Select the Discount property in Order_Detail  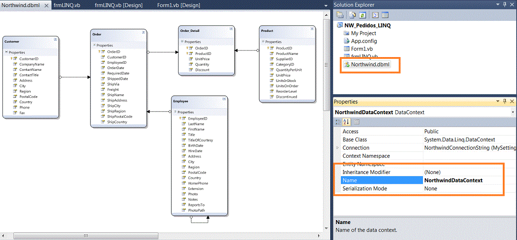pyautogui.click(x=202, y=70)
